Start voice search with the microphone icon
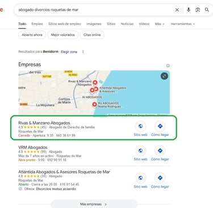The height and width of the screenshot is (208, 213). (189, 10)
